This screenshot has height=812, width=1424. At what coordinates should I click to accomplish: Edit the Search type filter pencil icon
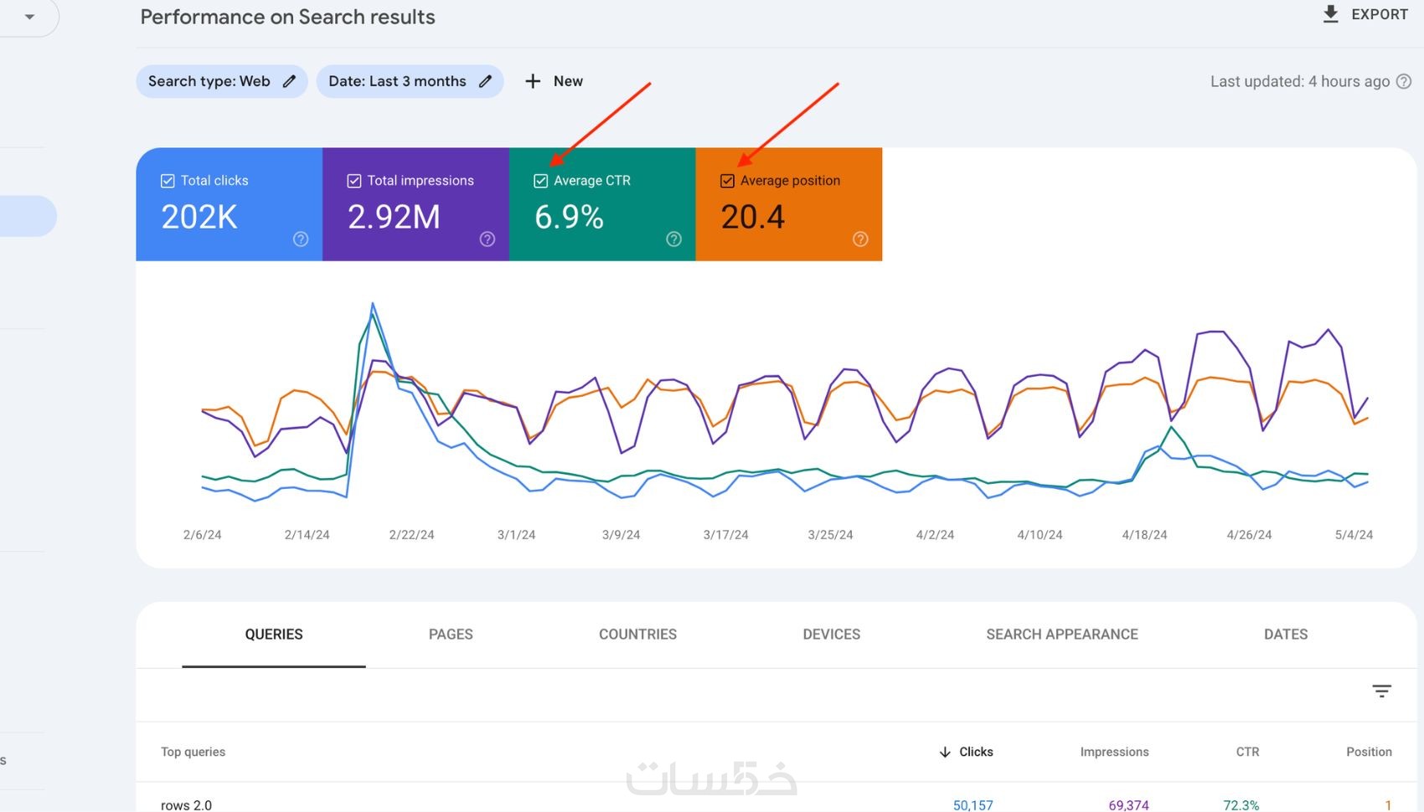(289, 81)
